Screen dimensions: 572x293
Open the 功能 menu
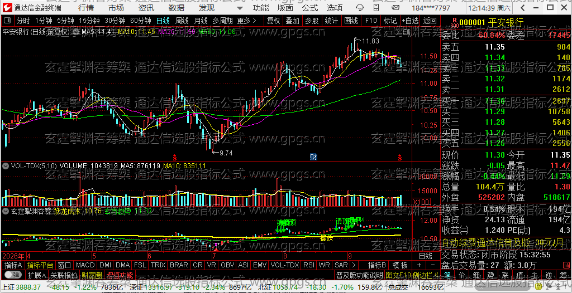261,8
